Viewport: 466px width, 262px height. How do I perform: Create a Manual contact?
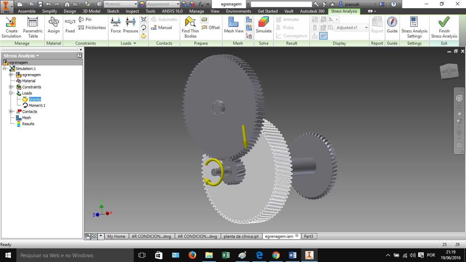point(162,28)
